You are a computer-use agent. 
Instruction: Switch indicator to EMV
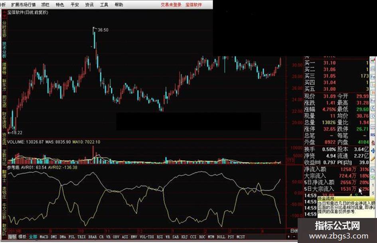point(134,237)
